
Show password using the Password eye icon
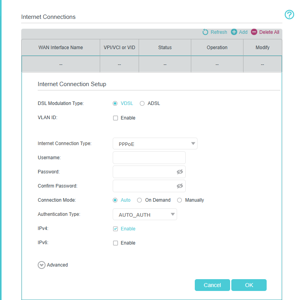(180, 172)
